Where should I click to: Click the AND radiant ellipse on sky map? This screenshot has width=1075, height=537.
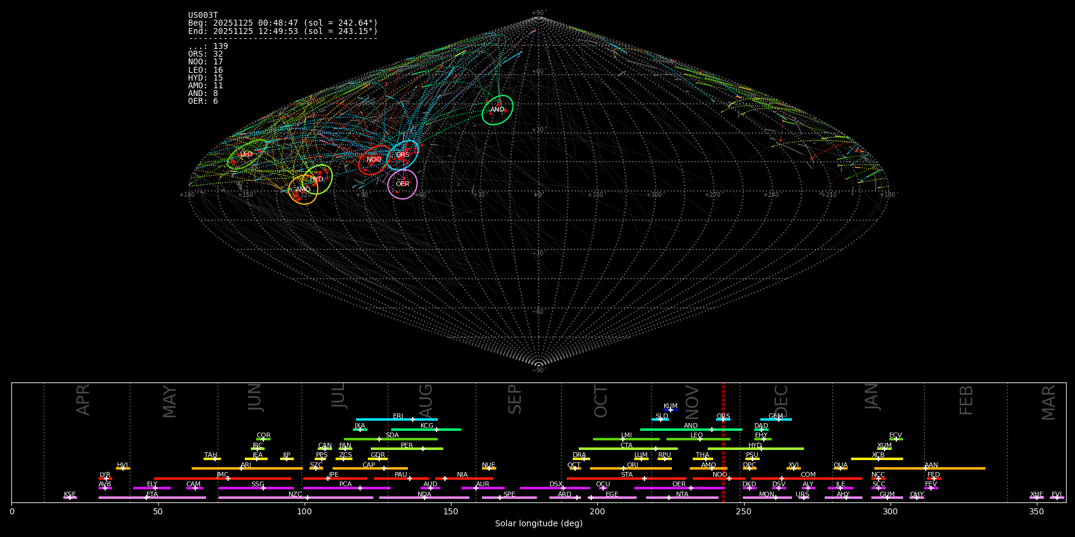(x=497, y=110)
